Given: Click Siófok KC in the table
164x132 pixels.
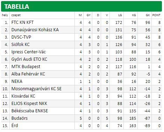Looking at the screenshot, I should coord(21,45).
